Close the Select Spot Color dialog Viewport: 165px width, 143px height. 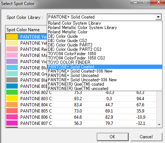(158, 2)
